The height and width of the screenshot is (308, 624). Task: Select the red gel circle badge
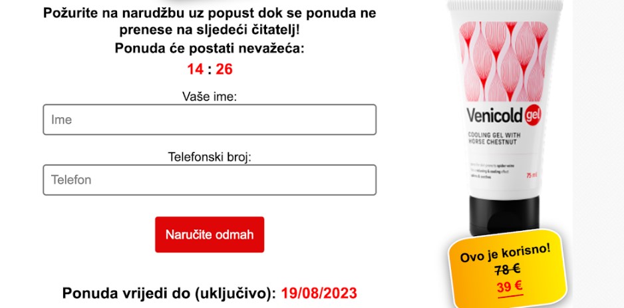[x=533, y=116]
